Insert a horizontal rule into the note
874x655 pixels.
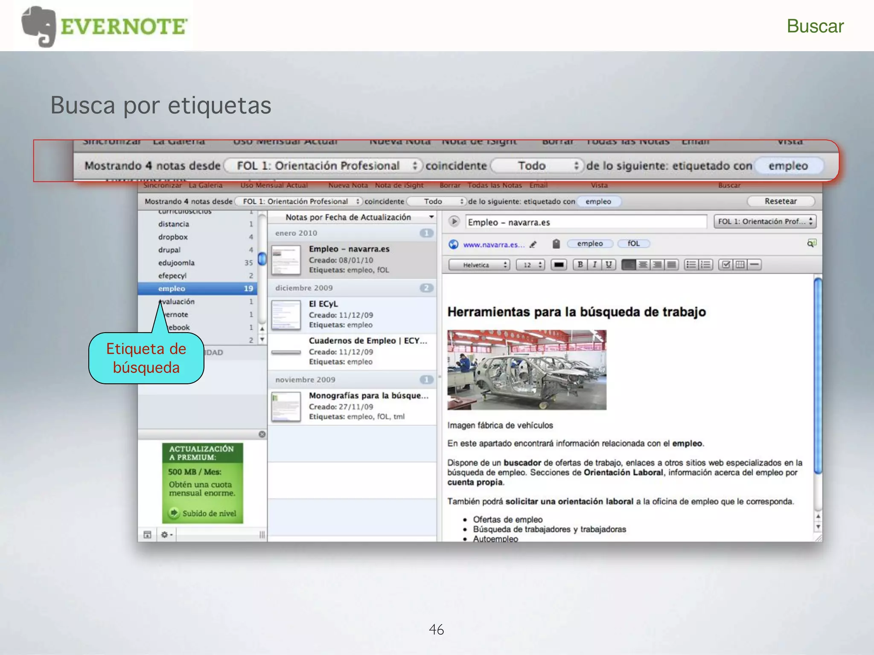(755, 264)
